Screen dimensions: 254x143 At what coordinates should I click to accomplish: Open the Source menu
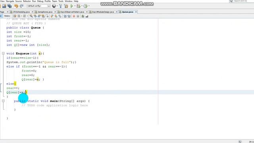point(19,1)
